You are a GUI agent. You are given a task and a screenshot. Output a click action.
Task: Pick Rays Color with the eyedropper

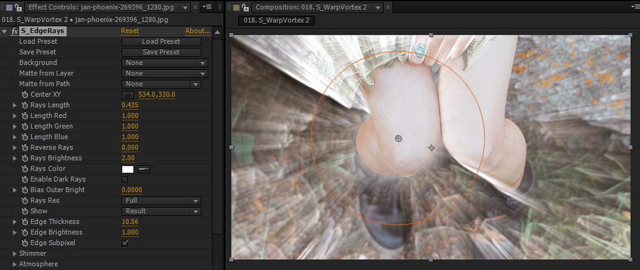pos(144,169)
